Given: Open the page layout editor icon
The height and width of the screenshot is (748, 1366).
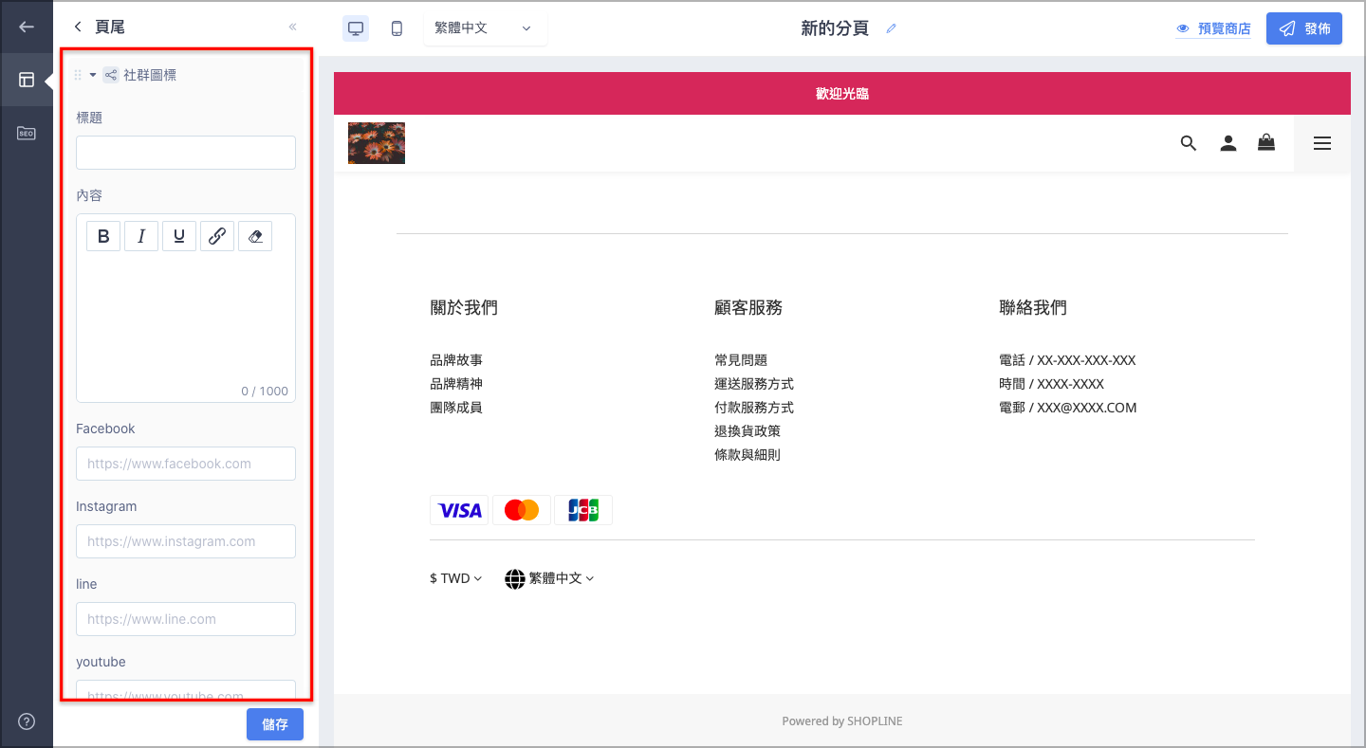Looking at the screenshot, I should click(x=27, y=80).
